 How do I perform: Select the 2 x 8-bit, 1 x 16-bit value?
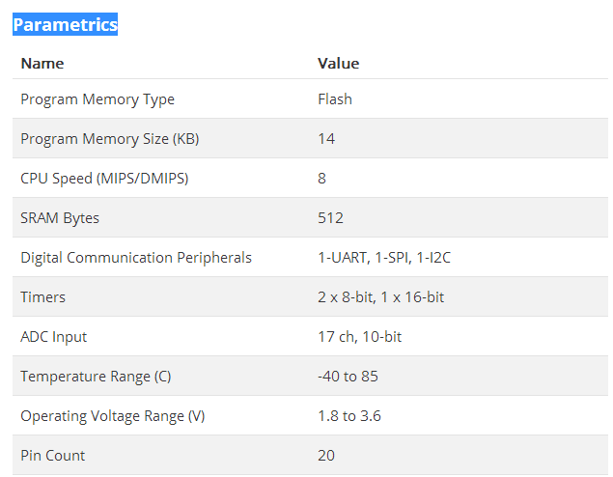(380, 297)
